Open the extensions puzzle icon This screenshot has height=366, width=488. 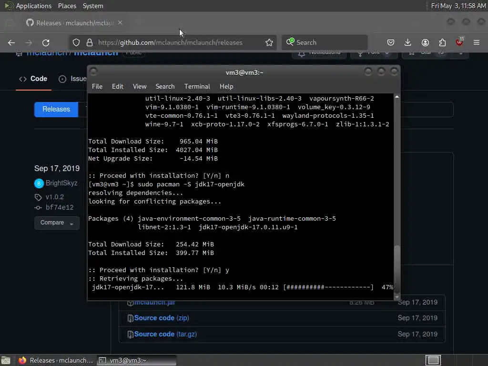tap(442, 42)
